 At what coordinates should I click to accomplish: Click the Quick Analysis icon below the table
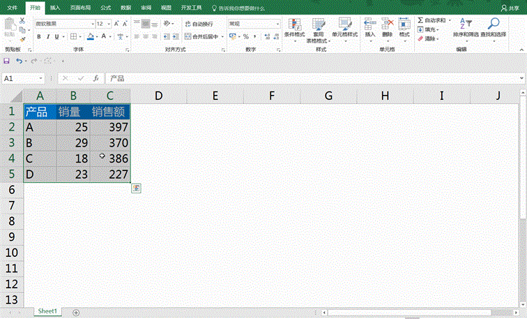(x=136, y=188)
